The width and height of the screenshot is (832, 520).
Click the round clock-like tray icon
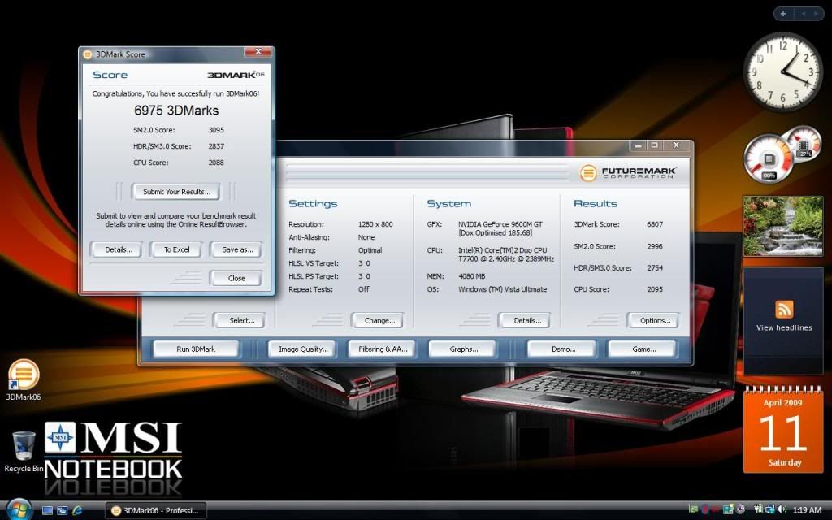click(x=740, y=509)
